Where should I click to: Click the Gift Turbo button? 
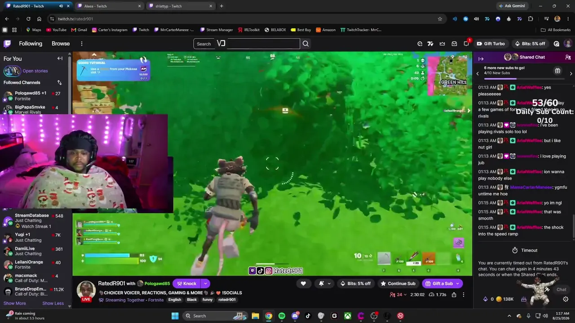(x=491, y=44)
